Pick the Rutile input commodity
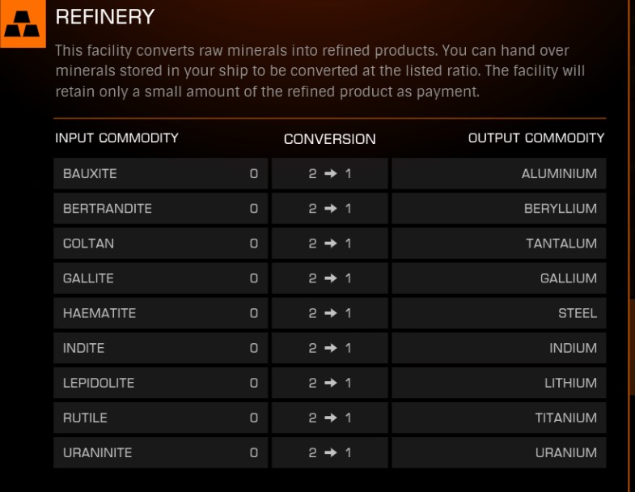 pos(161,418)
